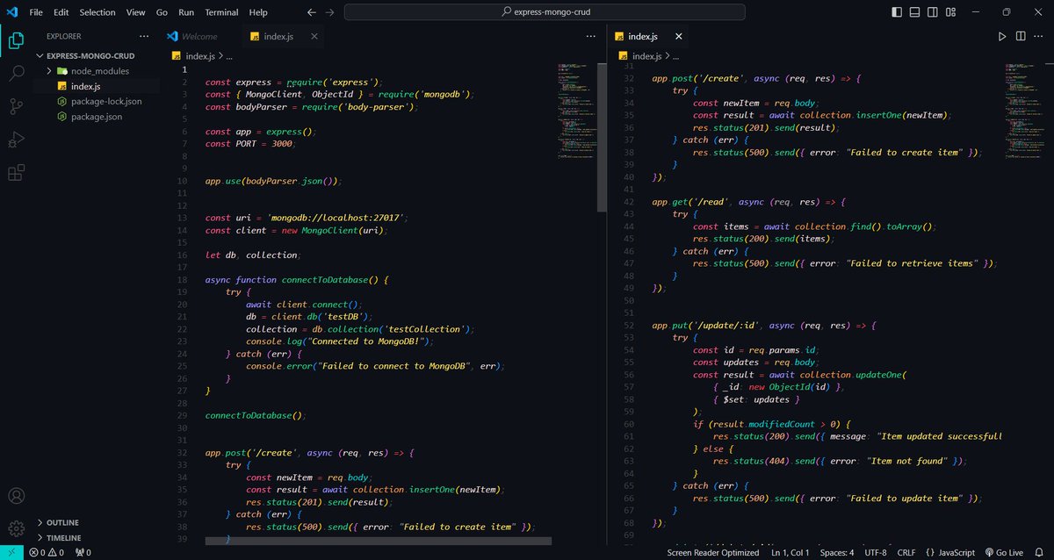This screenshot has width=1054, height=560.
Task: Open the View menu
Action: tap(135, 12)
